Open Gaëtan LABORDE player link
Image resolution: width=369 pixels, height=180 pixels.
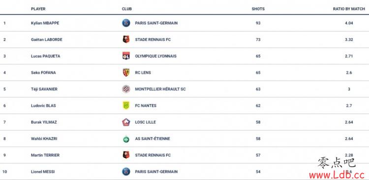[x=47, y=39]
